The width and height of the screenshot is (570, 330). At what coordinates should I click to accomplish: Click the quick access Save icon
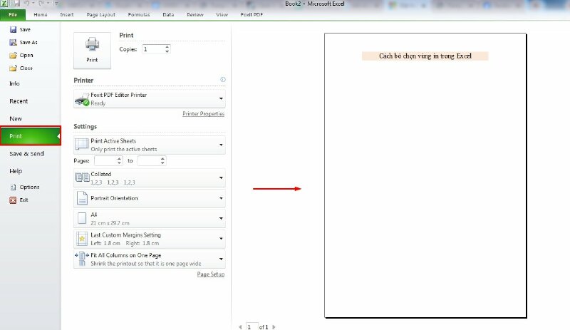(x=16, y=4)
